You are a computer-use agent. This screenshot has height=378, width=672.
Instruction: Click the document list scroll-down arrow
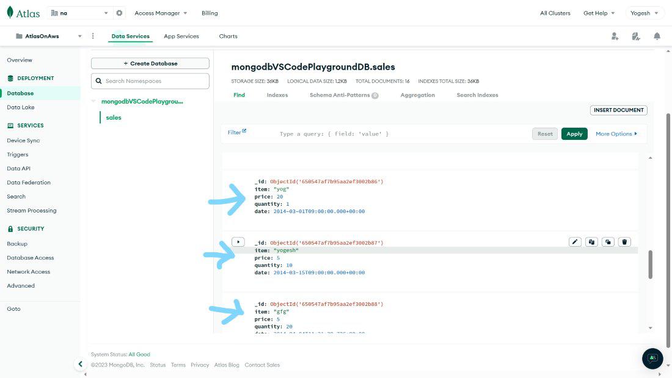pyautogui.click(x=650, y=328)
